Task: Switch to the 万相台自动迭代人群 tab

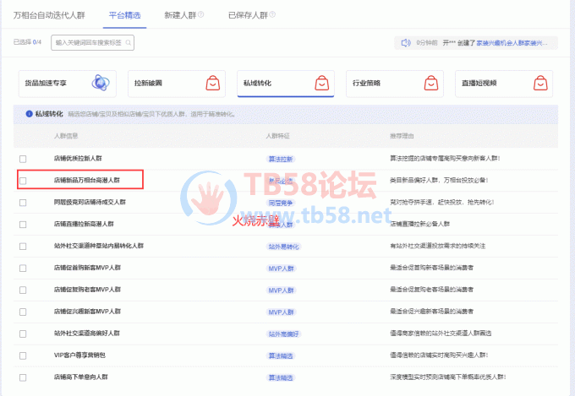Action: 48,15
